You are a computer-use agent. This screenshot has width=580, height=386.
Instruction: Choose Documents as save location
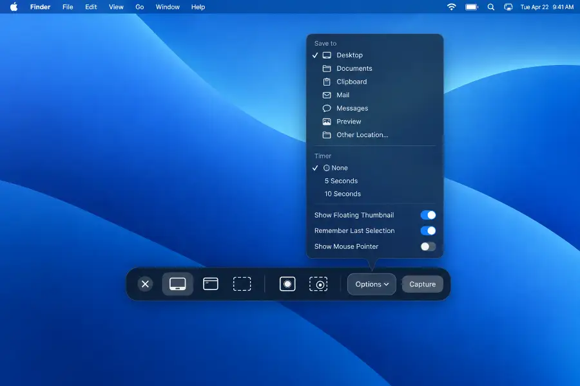pos(374,68)
